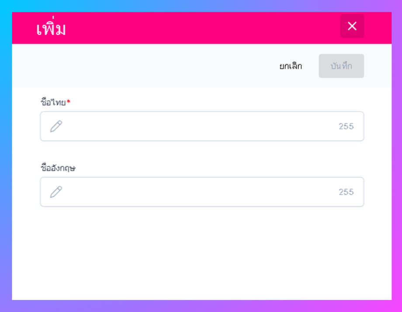Click the pencil icon in ชื่ออังกฤษ field
402x312 pixels.
pyautogui.click(x=56, y=192)
